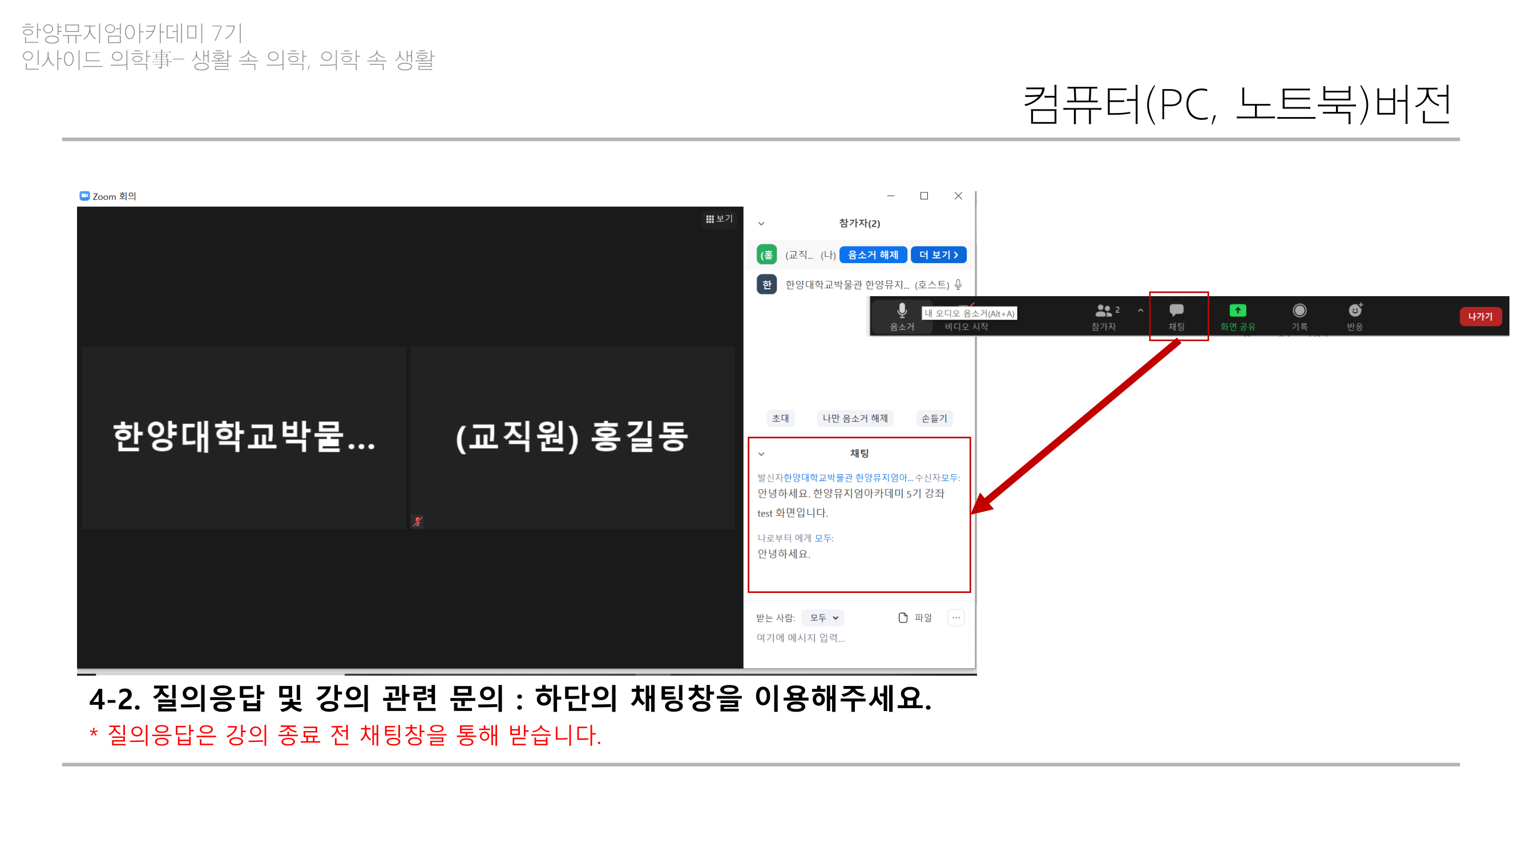Collapse the 채팅 panel chevron

point(761,454)
